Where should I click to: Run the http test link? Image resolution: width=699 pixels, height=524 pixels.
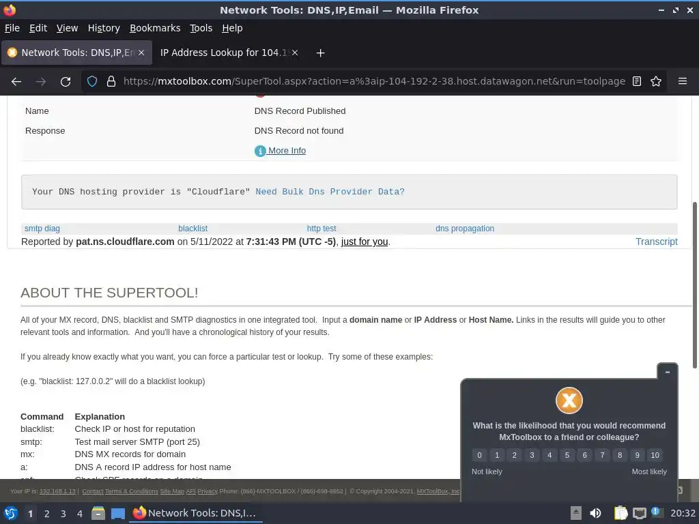click(x=322, y=229)
